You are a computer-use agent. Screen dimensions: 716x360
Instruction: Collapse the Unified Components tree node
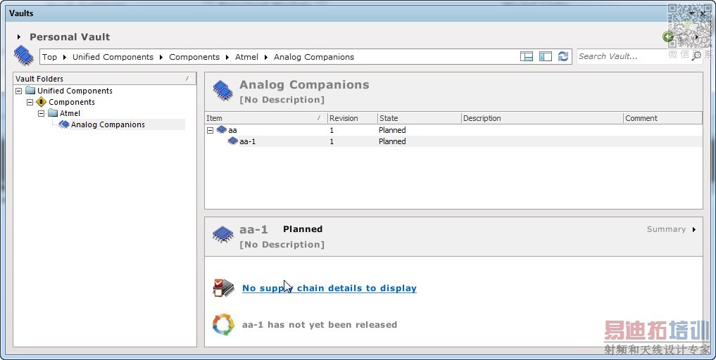point(19,91)
